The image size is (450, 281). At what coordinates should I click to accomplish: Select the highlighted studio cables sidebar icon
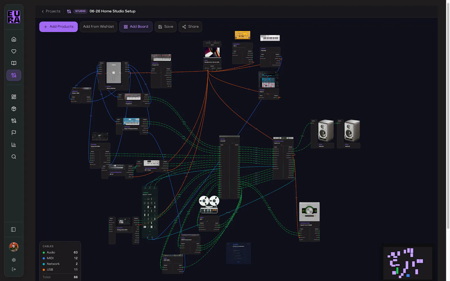pos(14,75)
